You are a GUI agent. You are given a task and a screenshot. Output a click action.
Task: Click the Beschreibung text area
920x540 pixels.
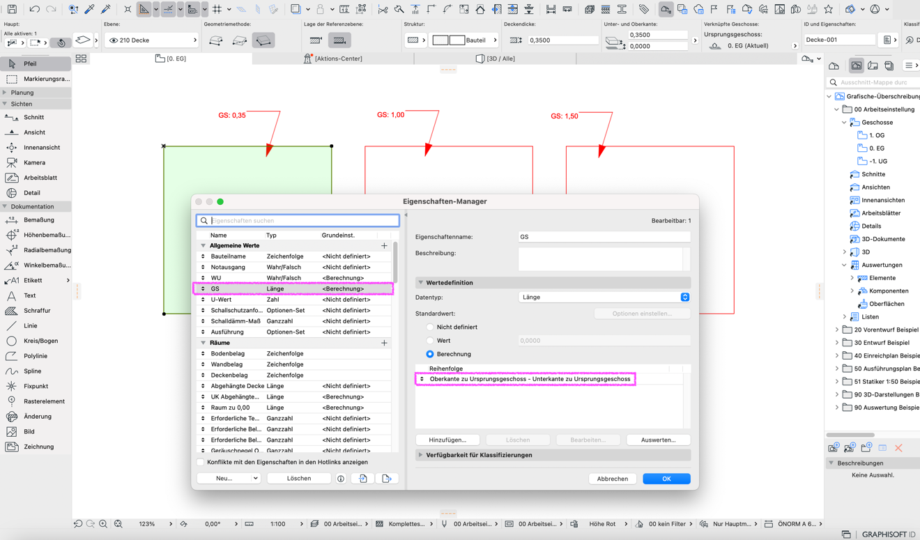click(x=600, y=259)
